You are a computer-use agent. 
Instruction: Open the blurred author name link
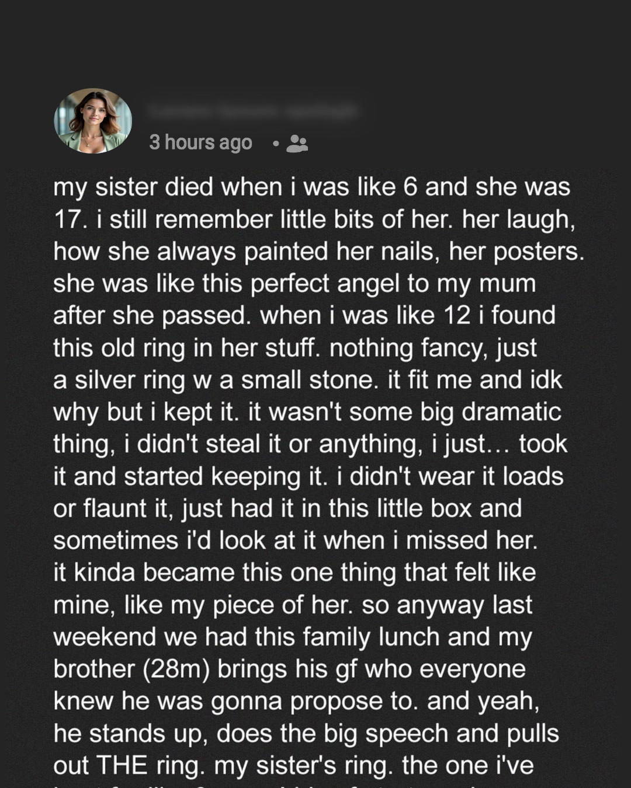(251, 111)
